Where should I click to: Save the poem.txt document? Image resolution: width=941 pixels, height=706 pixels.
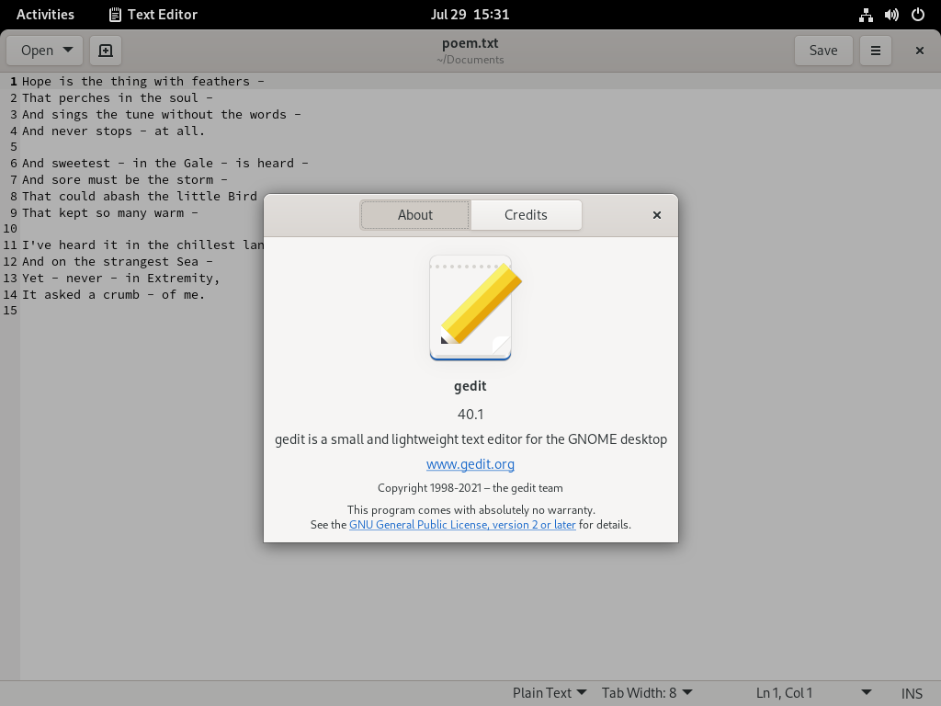[823, 51]
